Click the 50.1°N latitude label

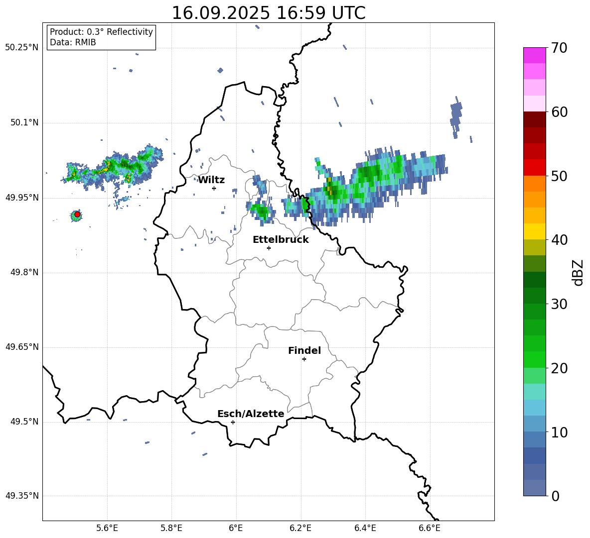[24, 123]
